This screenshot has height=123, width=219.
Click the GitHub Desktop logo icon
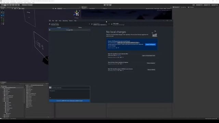click(50, 20)
